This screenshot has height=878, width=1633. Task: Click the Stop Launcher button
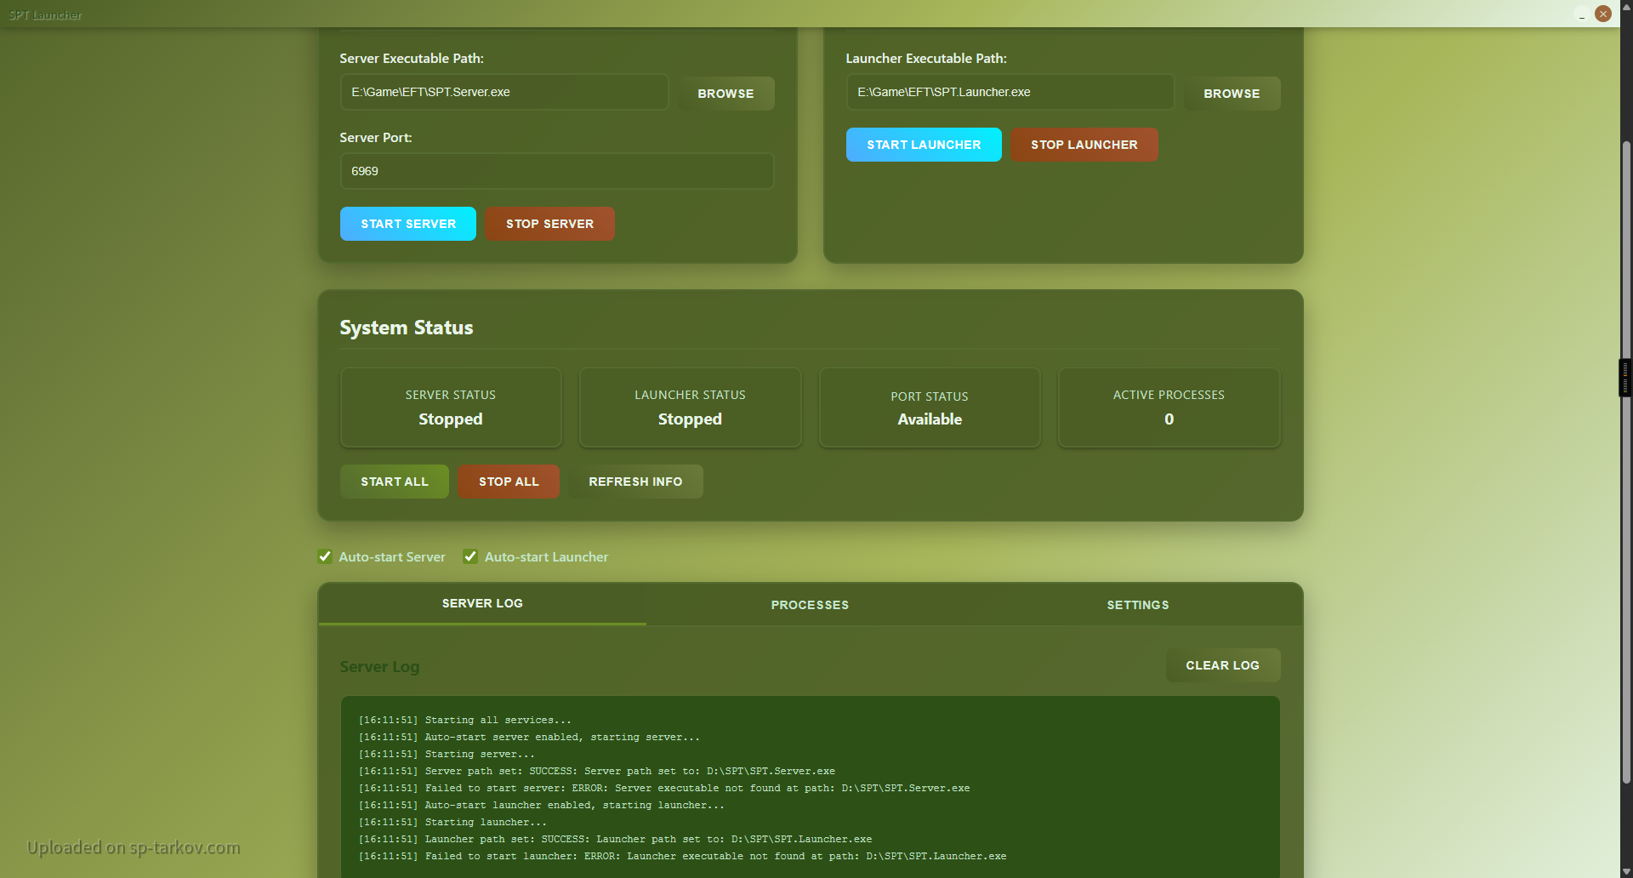(1084, 145)
